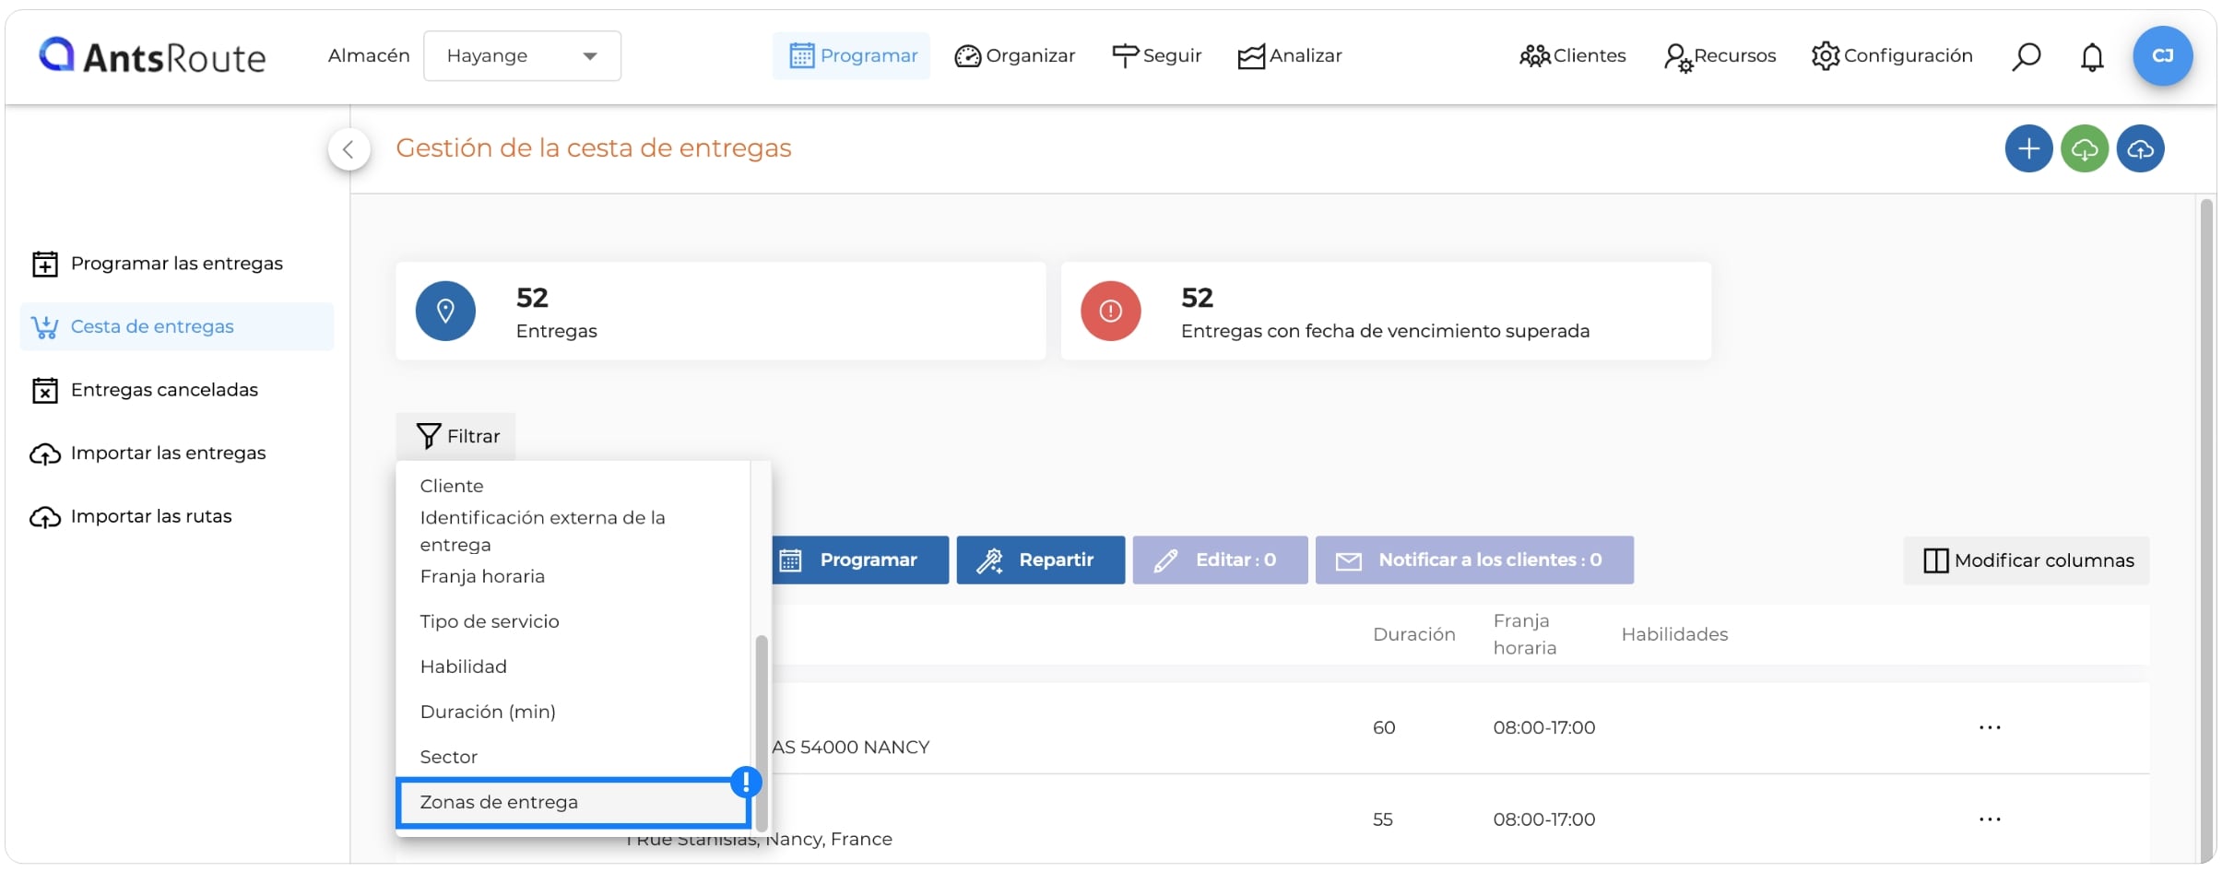Select Cesta de entregas in sidebar
The height and width of the screenshot is (872, 2222).
coord(176,326)
